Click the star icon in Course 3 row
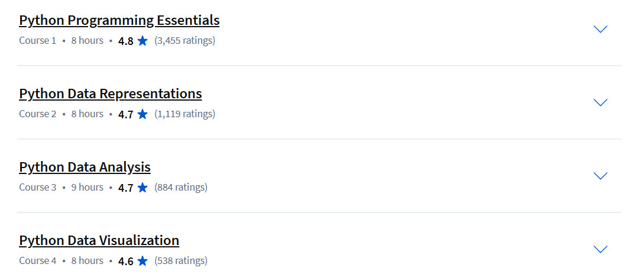 coord(143,187)
